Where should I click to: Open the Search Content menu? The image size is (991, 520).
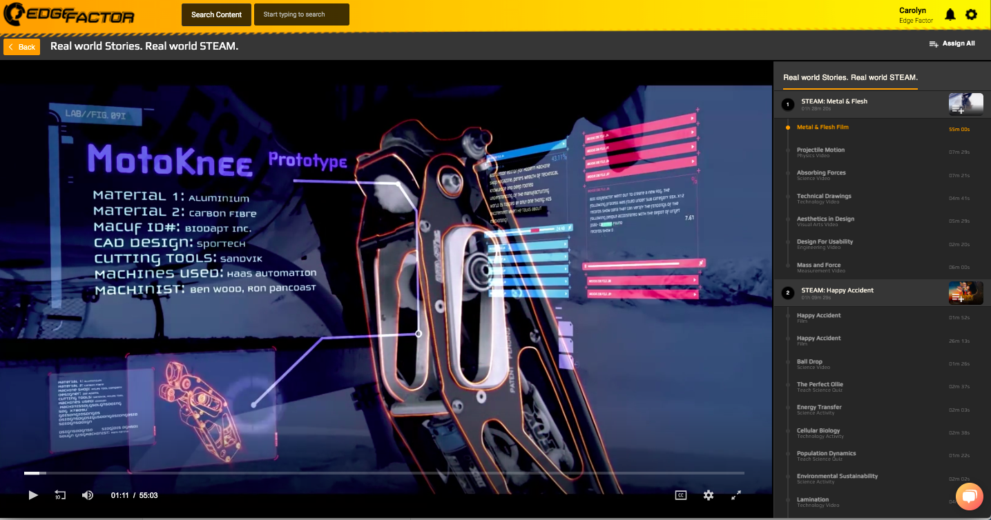[x=216, y=14]
